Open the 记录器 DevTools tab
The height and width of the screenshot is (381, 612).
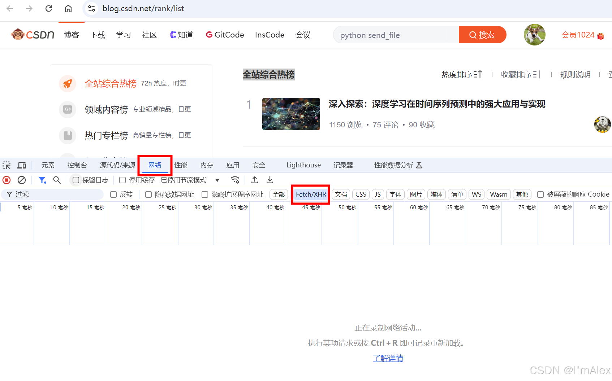pos(343,165)
